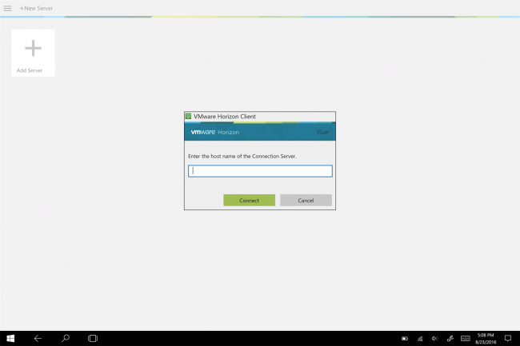Open the taskbar clock and date
Screen dimensions: 520x346
click(486, 339)
